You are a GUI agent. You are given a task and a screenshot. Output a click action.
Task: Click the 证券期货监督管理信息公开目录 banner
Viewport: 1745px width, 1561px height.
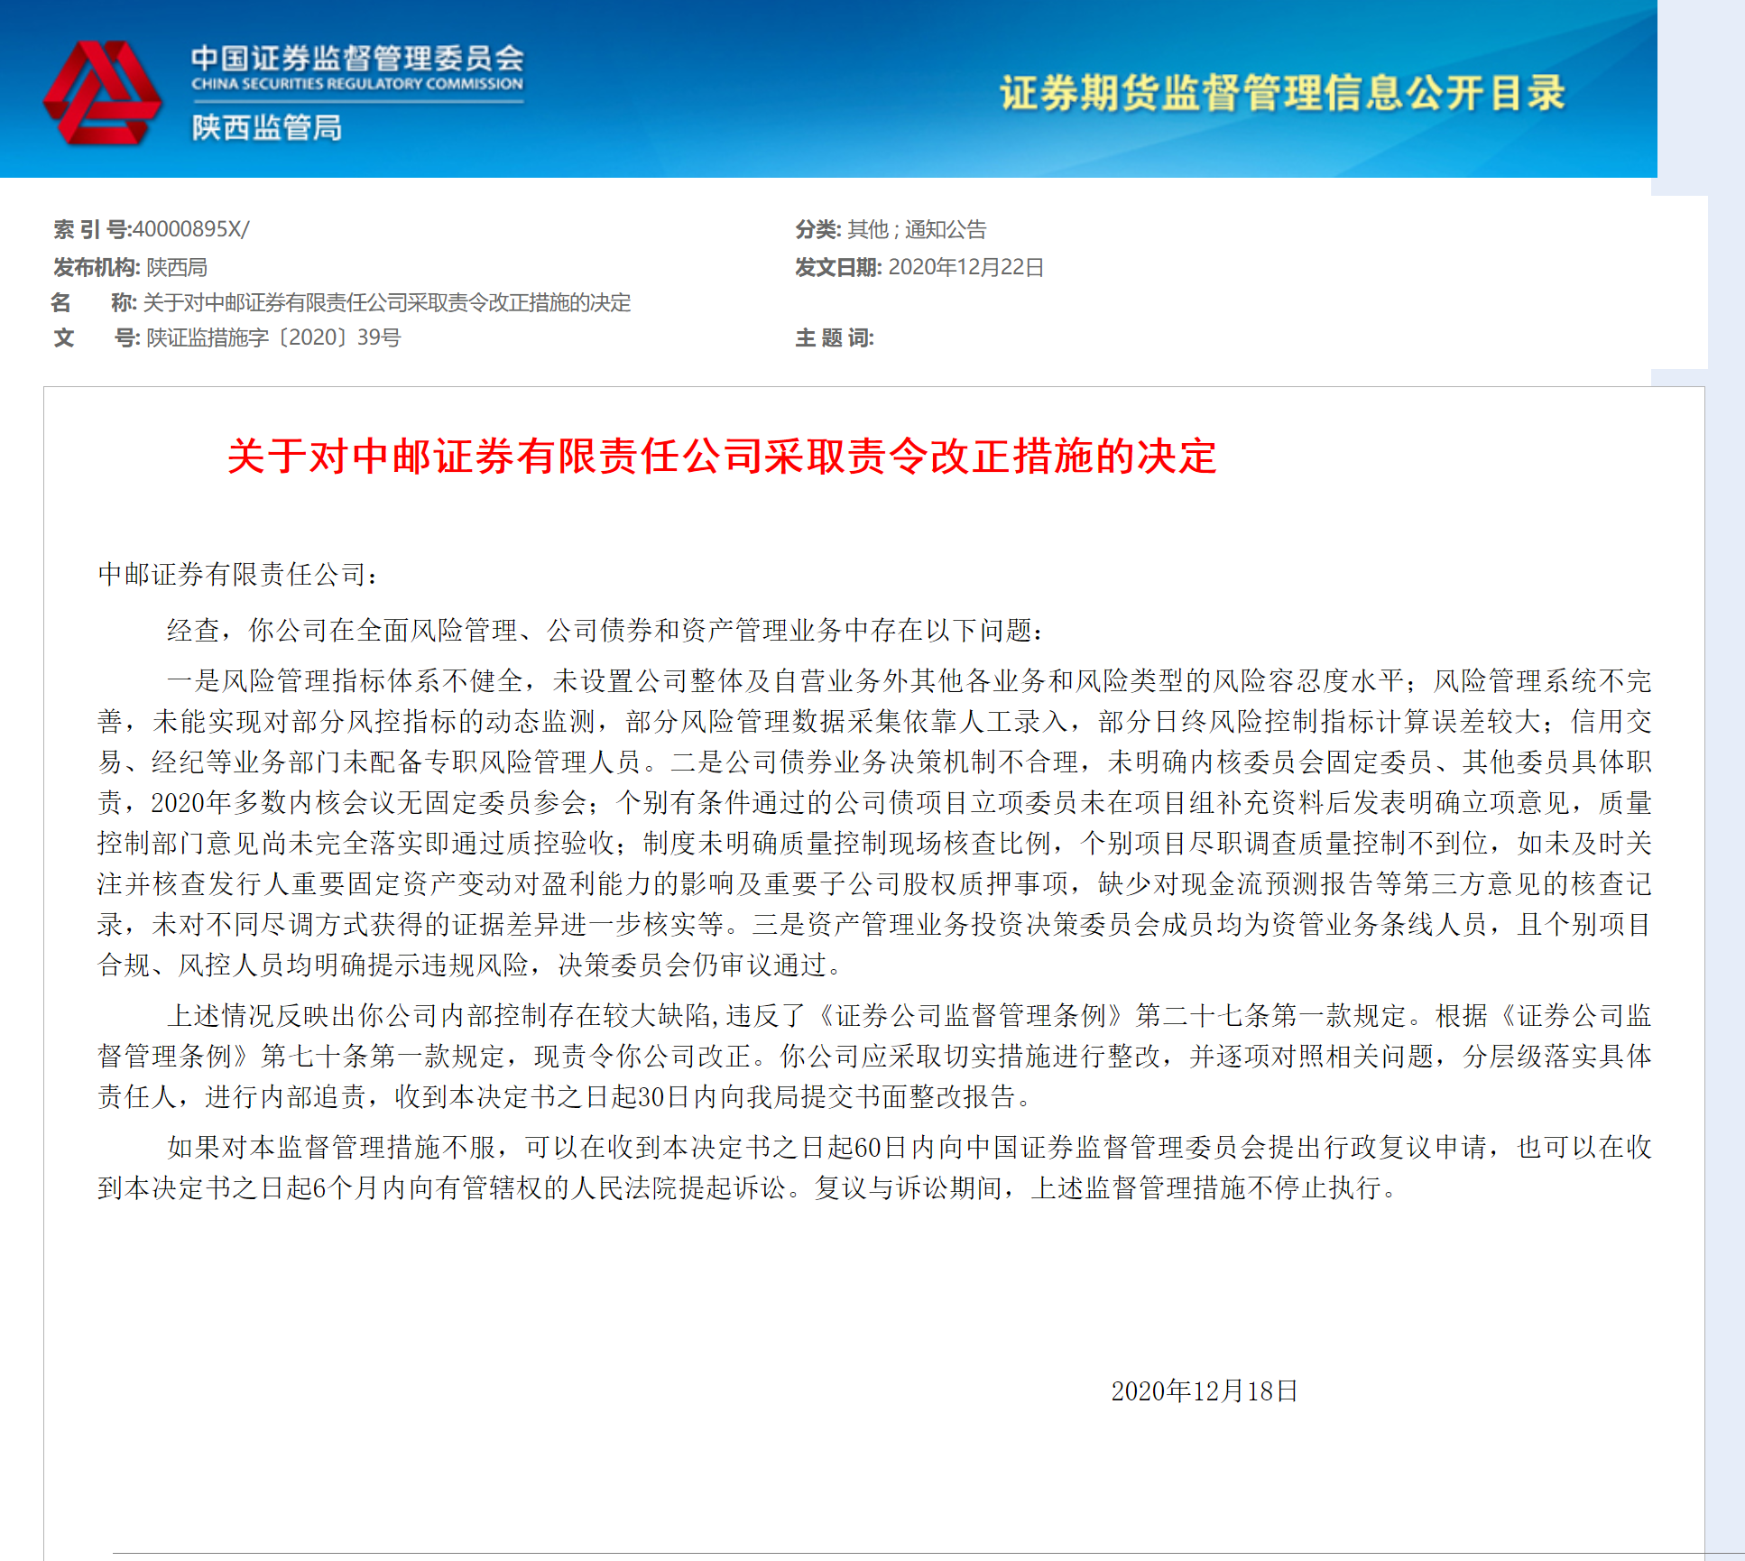click(1281, 93)
